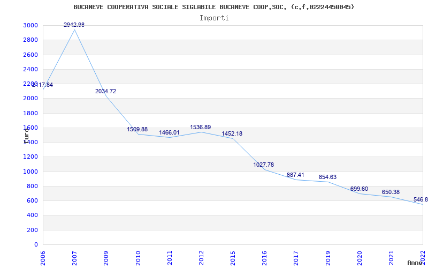Select the 1452.18 value label

pos(232,134)
